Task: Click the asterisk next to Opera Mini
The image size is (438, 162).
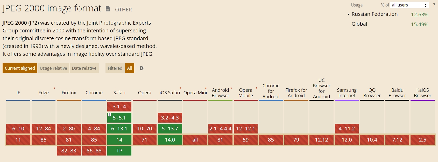Action: (x=206, y=89)
